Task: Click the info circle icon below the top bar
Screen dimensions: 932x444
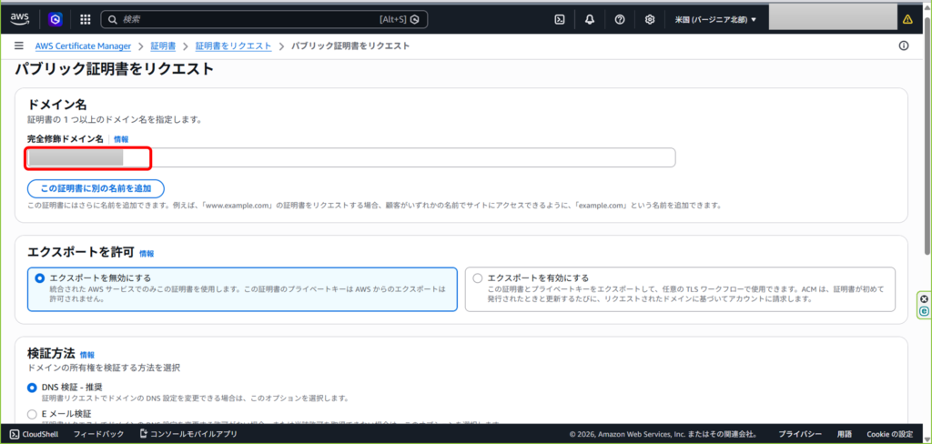Action: tap(904, 45)
